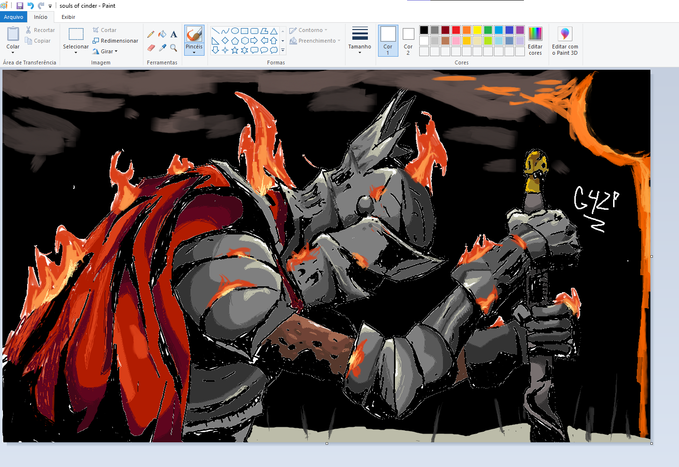The height and width of the screenshot is (467, 679).
Task: Pick the red color swatch
Action: [456, 30]
